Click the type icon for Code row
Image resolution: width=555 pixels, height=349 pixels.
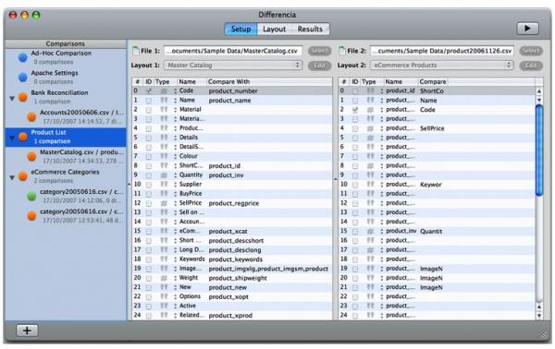click(x=164, y=91)
